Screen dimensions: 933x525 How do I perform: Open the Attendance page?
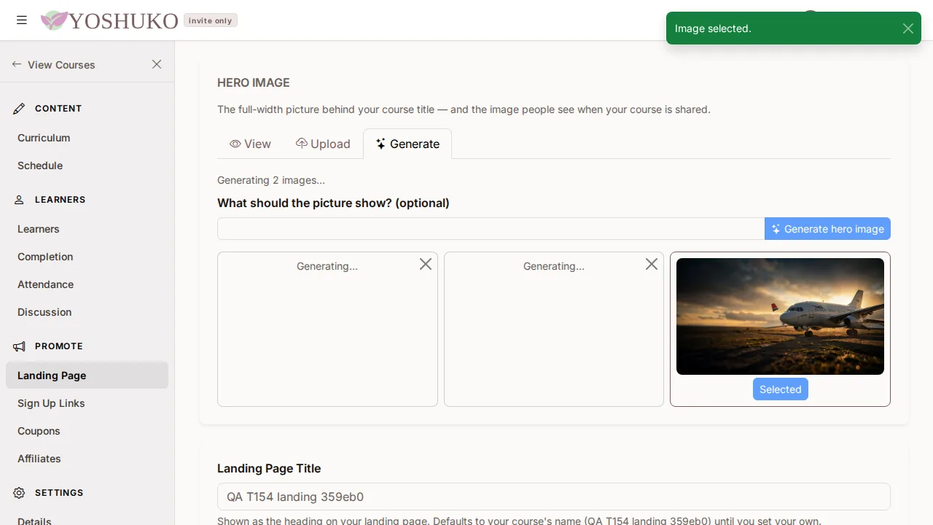click(45, 284)
